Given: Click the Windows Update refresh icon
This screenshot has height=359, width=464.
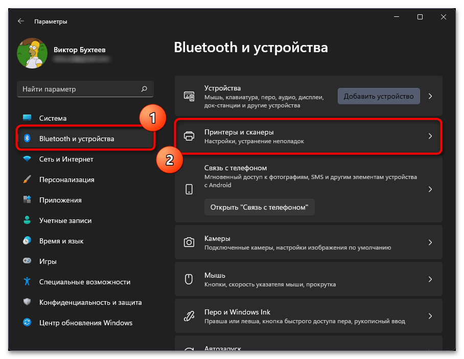Looking at the screenshot, I should coord(27,322).
